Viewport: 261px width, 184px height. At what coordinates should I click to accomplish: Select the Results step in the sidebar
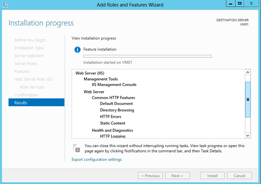coord(37,102)
